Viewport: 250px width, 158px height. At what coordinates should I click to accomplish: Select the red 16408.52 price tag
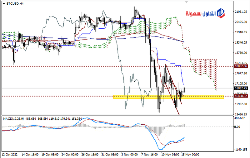tap(241, 96)
